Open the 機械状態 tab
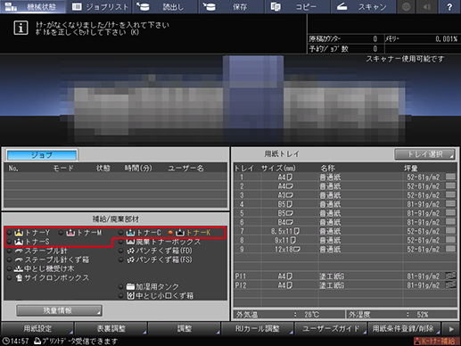Screen dimensions: 461x346 pyautogui.click(x=33, y=6)
